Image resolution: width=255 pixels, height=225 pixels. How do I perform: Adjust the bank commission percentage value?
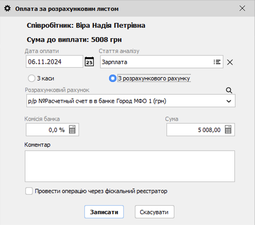pyautogui.click(x=47, y=129)
